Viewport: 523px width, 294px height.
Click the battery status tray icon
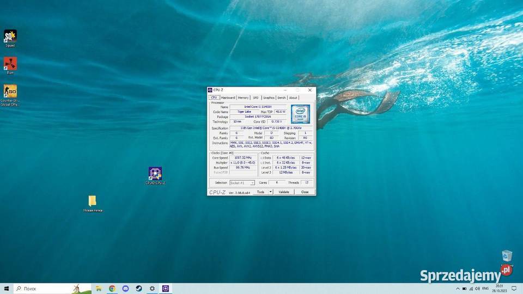tap(464, 289)
